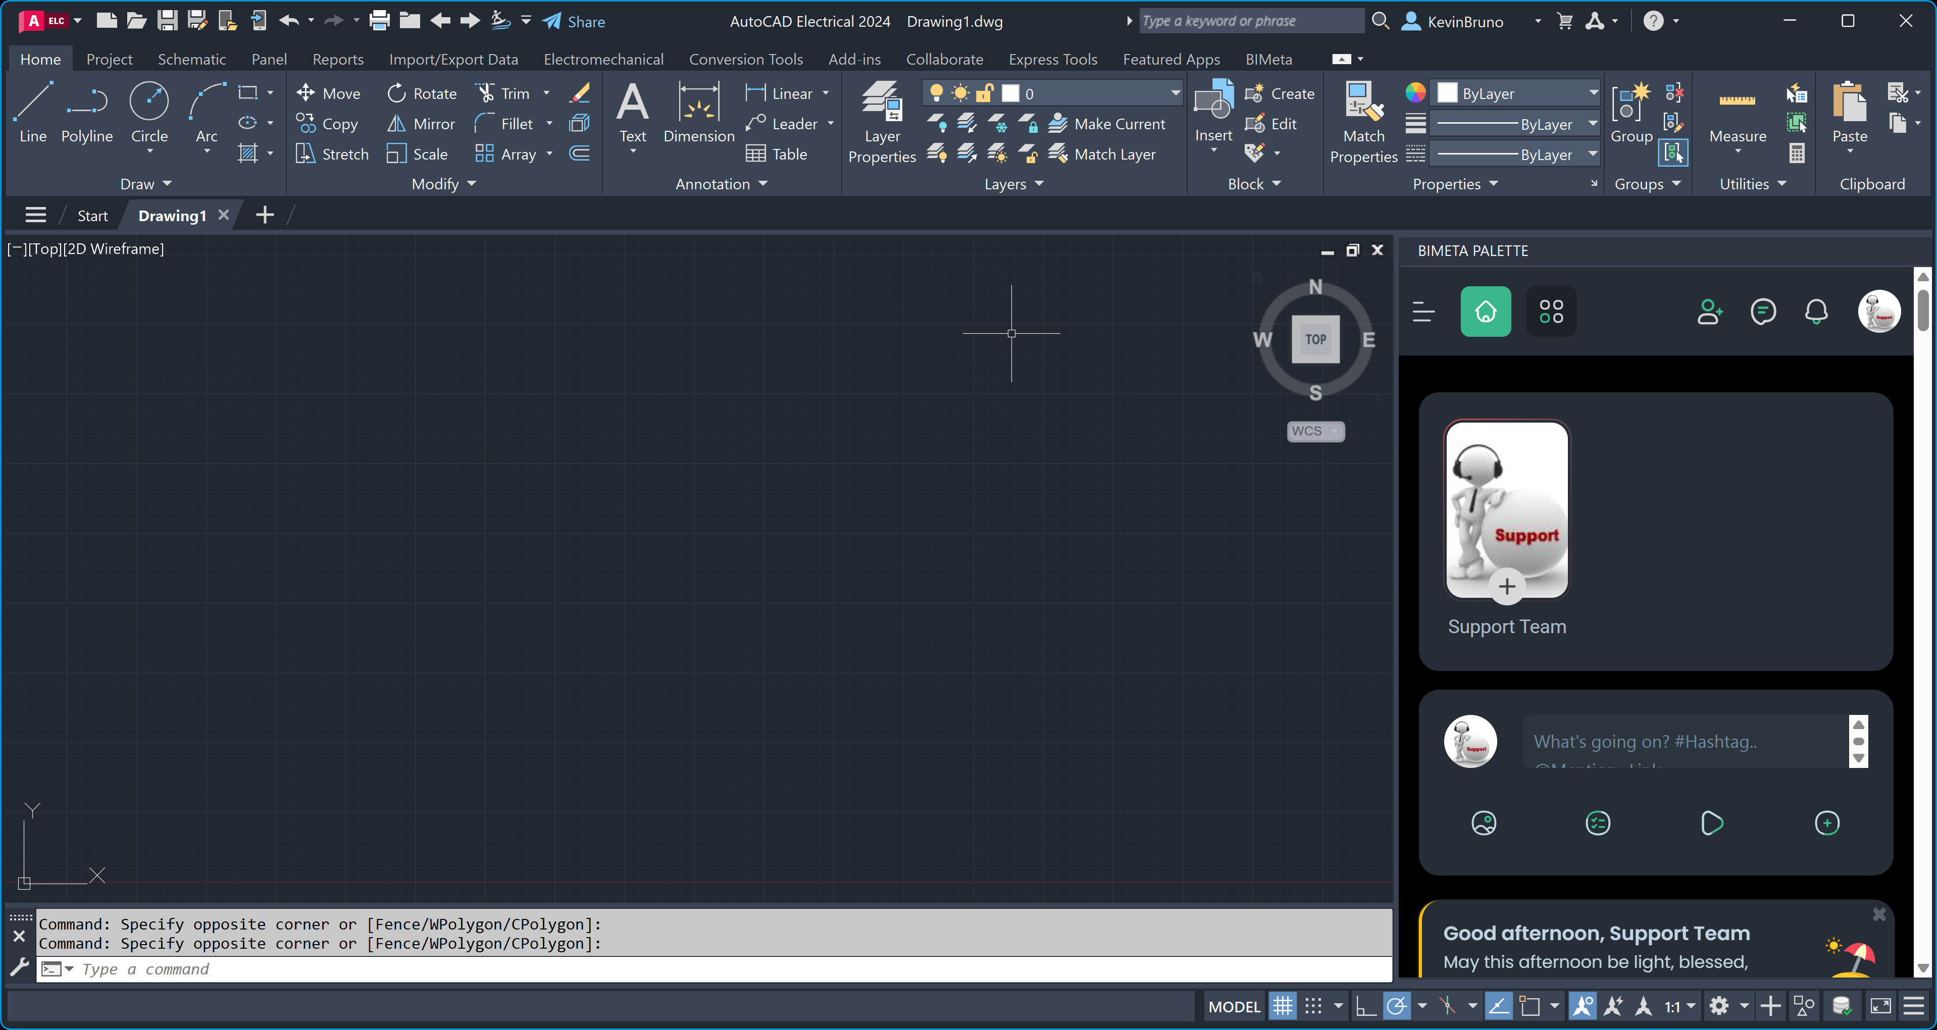This screenshot has width=1937, height=1030.
Task: Open the object color wheel swatch
Action: tap(1415, 92)
